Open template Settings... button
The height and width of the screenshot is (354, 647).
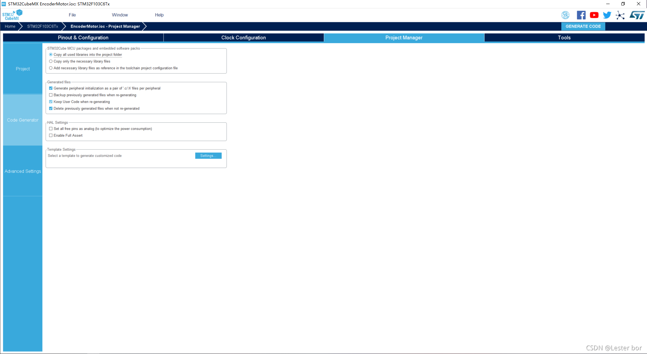point(208,156)
